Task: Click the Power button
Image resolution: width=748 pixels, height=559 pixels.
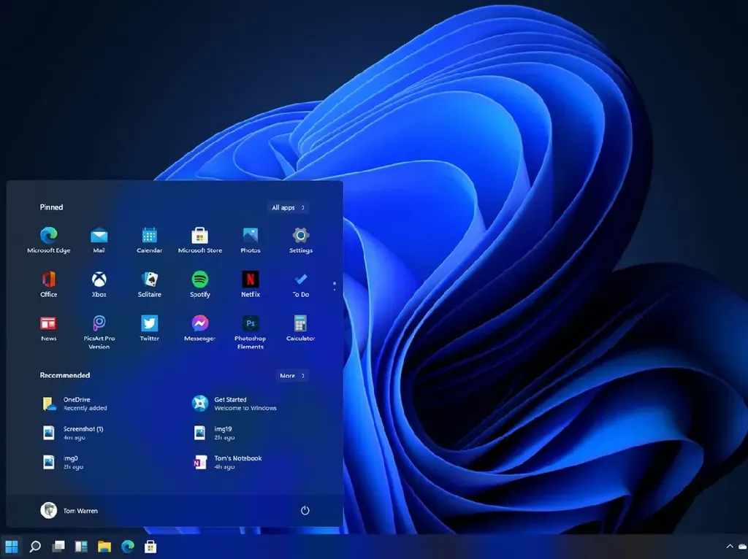Action: click(305, 510)
